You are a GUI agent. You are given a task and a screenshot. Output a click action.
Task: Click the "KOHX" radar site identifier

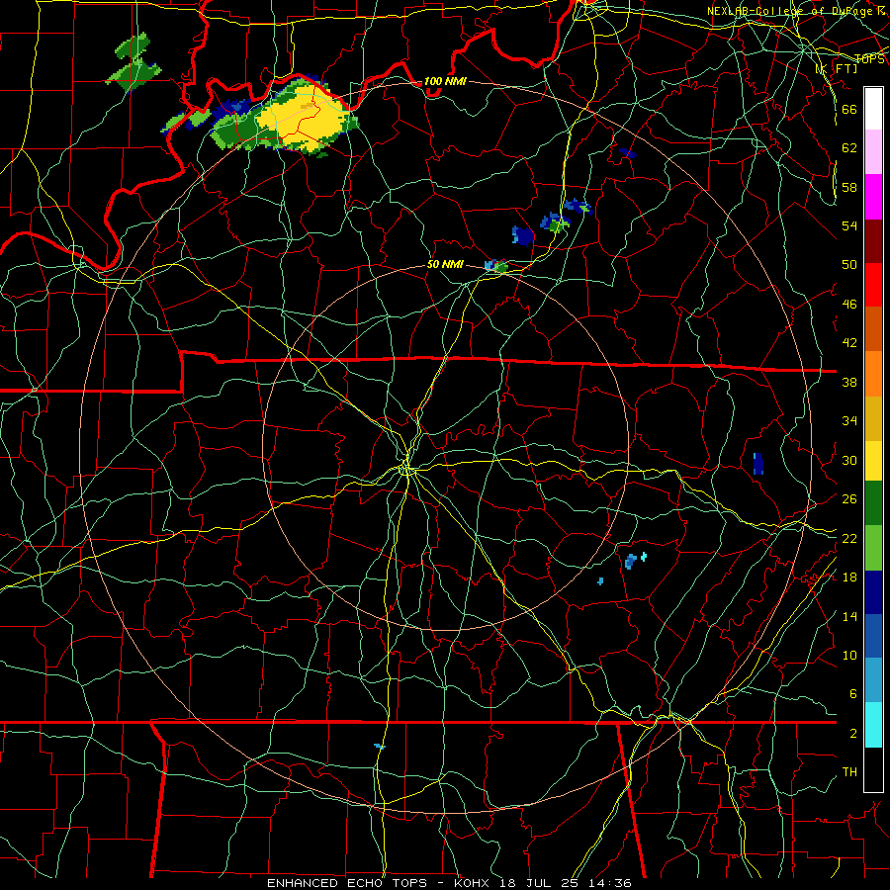pyautogui.click(x=471, y=883)
